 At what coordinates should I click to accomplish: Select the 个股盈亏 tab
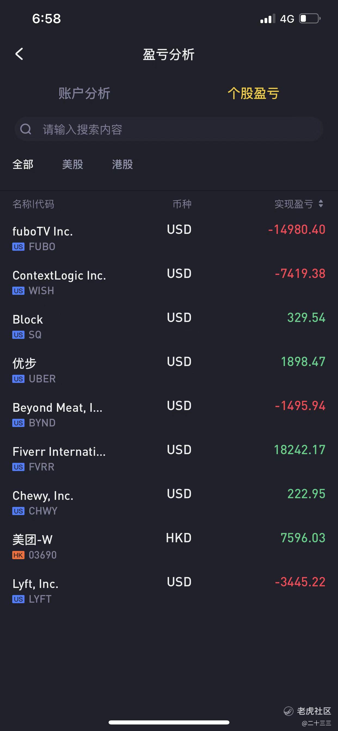[253, 93]
